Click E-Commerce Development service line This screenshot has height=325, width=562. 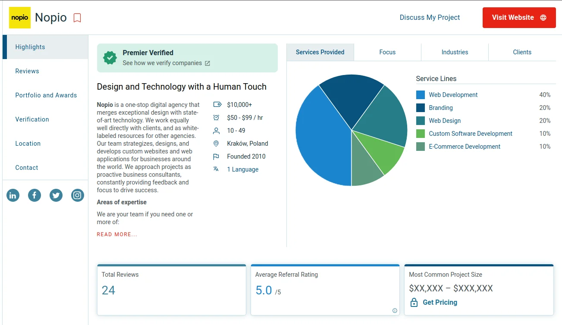tap(465, 147)
